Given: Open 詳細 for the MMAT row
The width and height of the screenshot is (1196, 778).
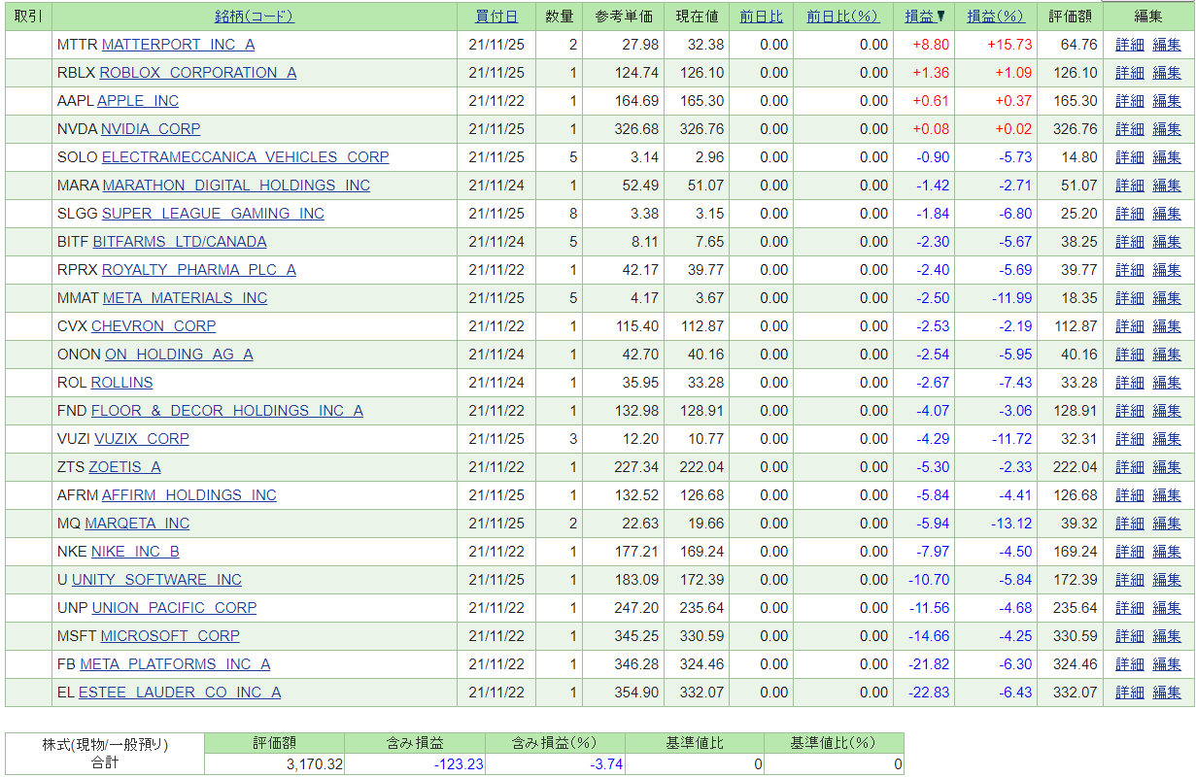Looking at the screenshot, I should click(x=1130, y=298).
